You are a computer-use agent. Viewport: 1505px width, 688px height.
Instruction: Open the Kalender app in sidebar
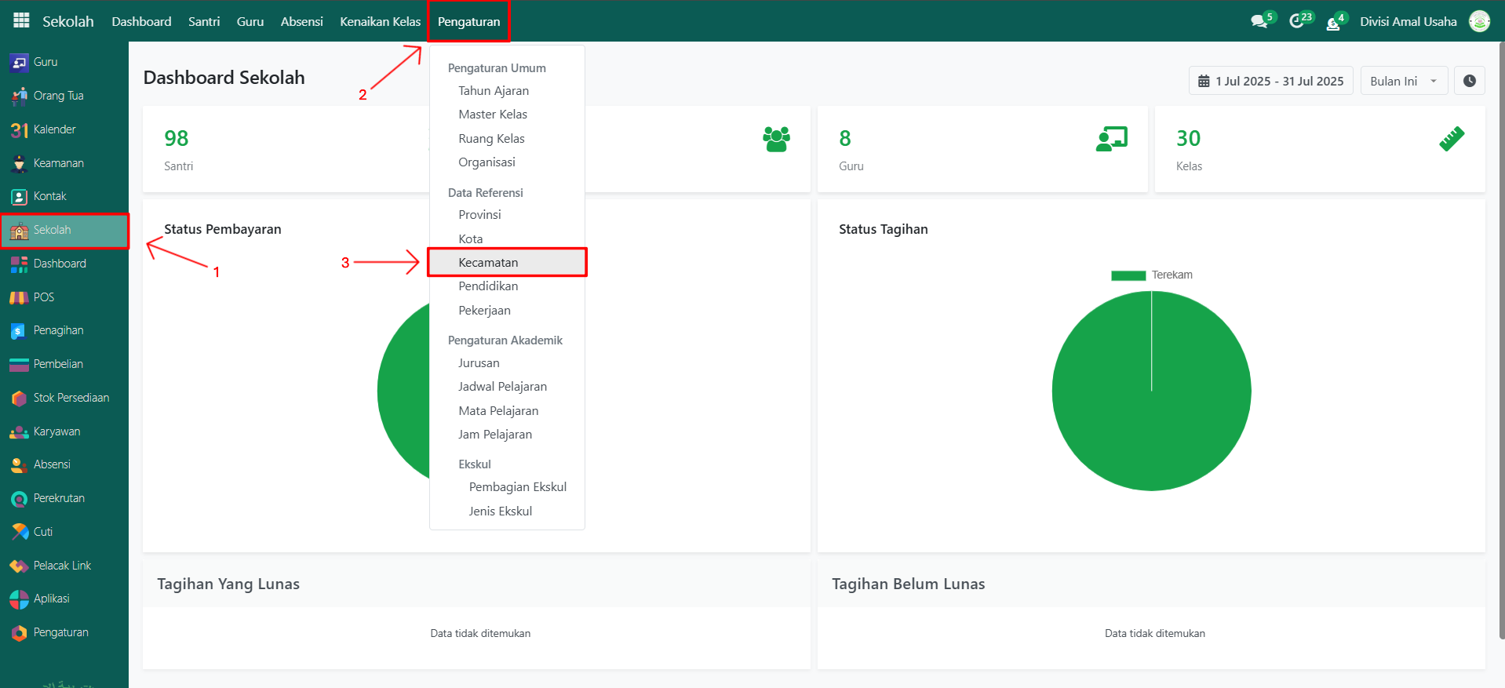coord(54,129)
